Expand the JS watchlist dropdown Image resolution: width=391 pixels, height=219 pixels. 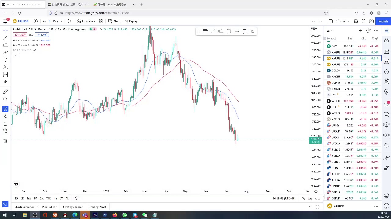tap(330, 31)
